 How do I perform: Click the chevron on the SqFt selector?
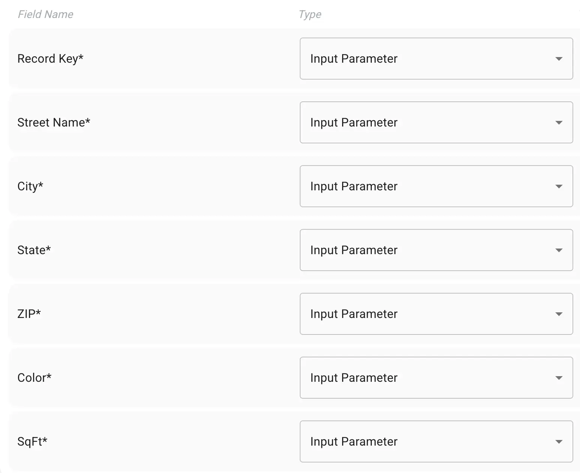click(x=559, y=441)
